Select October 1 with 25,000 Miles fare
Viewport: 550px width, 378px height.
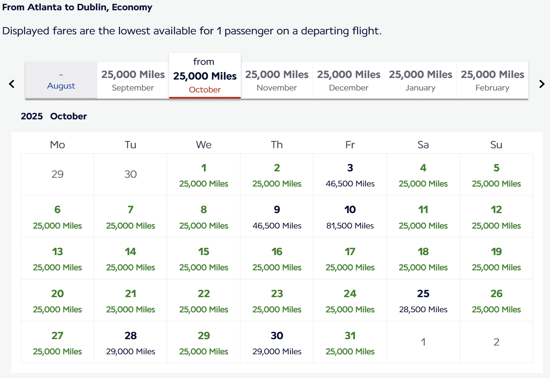tap(204, 175)
